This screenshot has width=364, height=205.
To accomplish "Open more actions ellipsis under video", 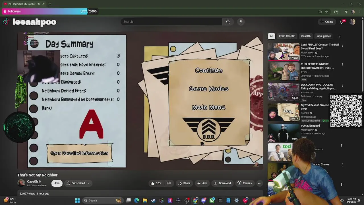I will coord(260,183).
